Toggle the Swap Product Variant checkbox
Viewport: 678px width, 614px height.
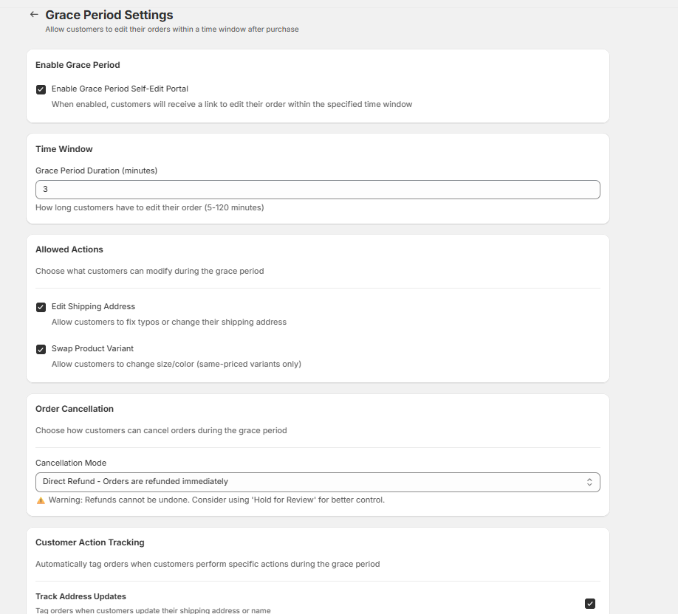point(41,349)
